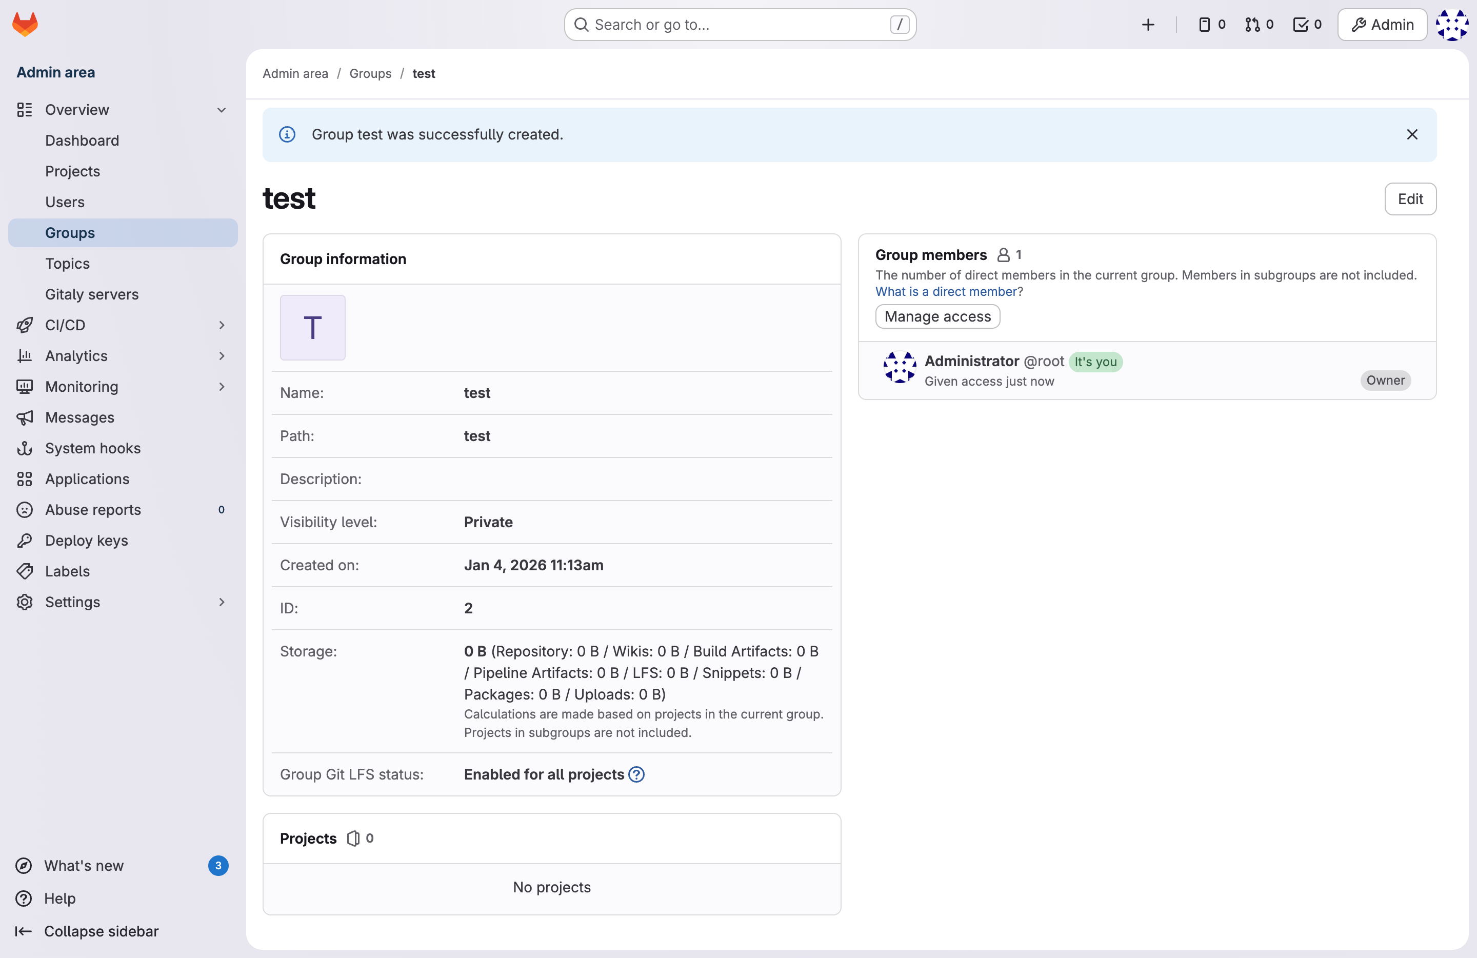
Task: Expand the Analytics sidebar section
Action: 222,356
